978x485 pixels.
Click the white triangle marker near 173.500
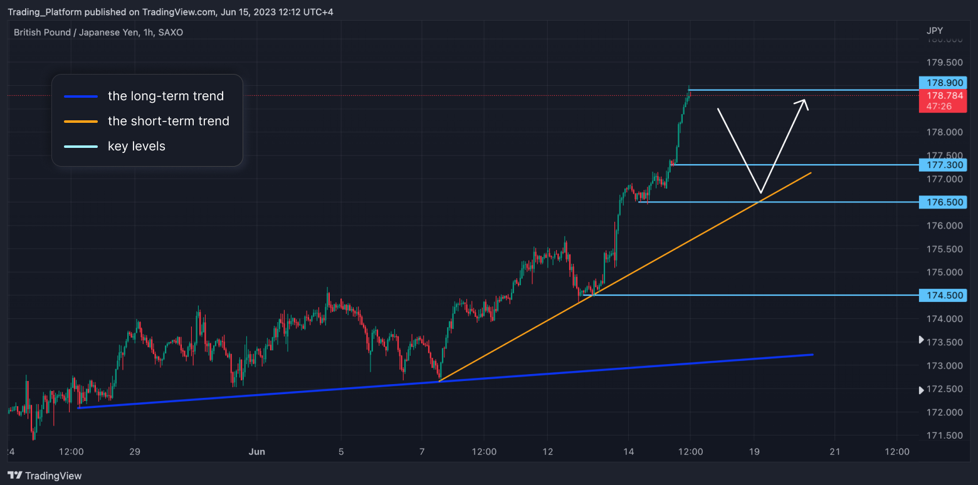(x=921, y=340)
